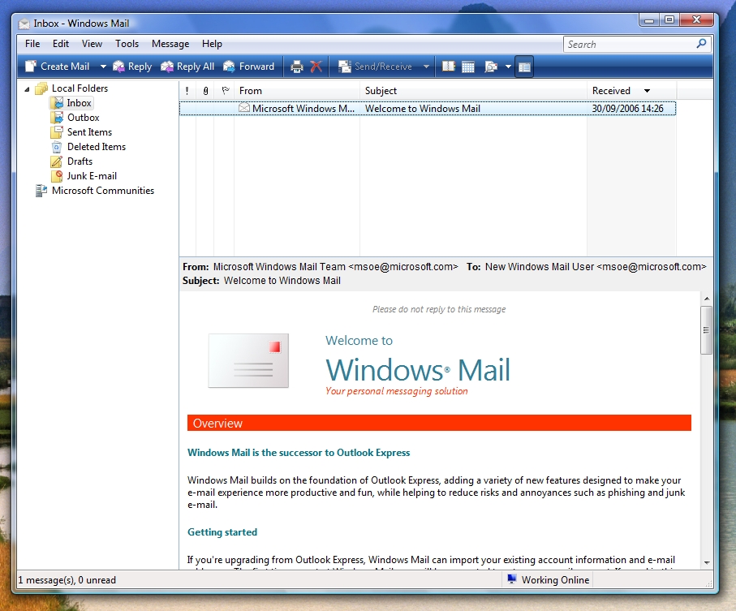The width and height of the screenshot is (736, 611).
Task: Open the Create Mail dropdown arrow
Action: (x=103, y=67)
